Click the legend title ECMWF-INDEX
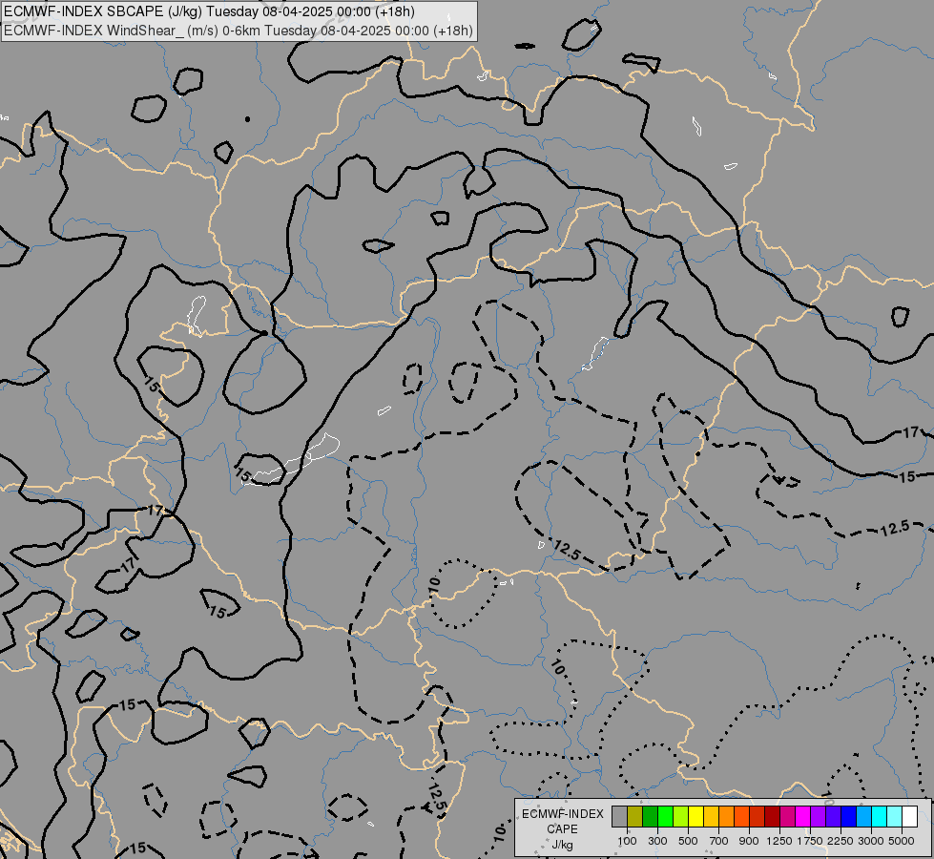Viewport: 934px width, 859px height. [562, 814]
